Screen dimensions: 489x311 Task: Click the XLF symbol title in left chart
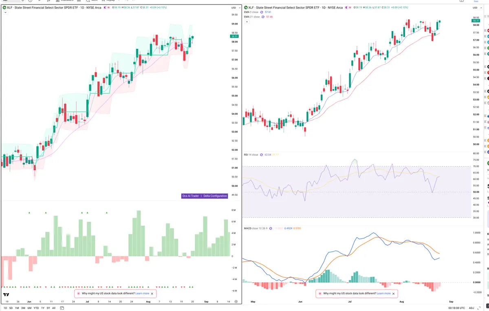(54, 7)
